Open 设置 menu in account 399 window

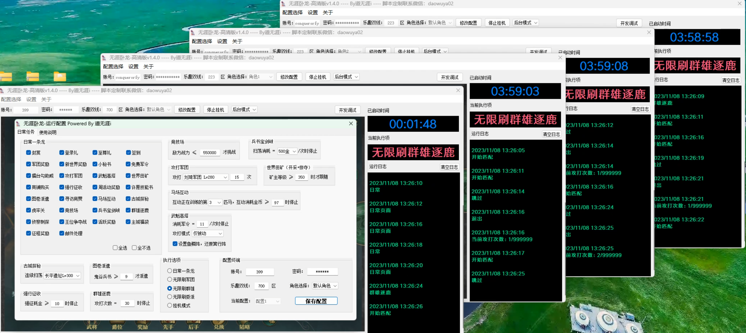click(x=31, y=99)
